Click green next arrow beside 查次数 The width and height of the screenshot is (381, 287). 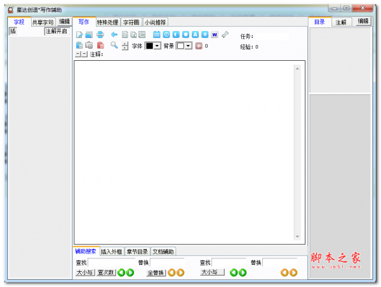tap(130, 272)
